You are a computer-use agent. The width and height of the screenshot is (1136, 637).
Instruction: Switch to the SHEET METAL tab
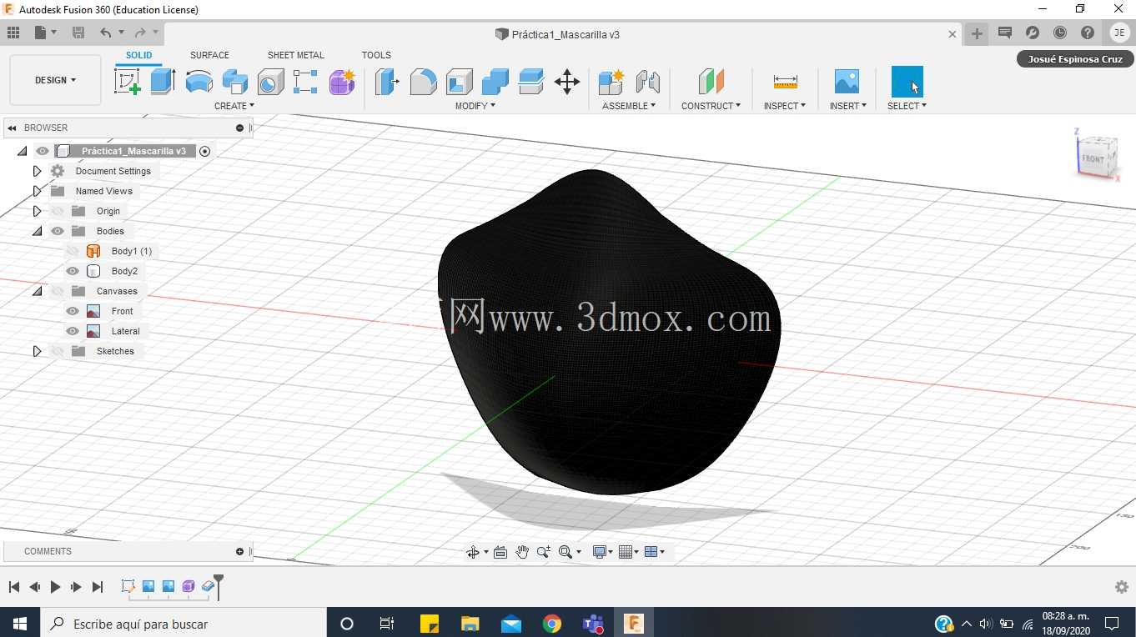coord(295,55)
